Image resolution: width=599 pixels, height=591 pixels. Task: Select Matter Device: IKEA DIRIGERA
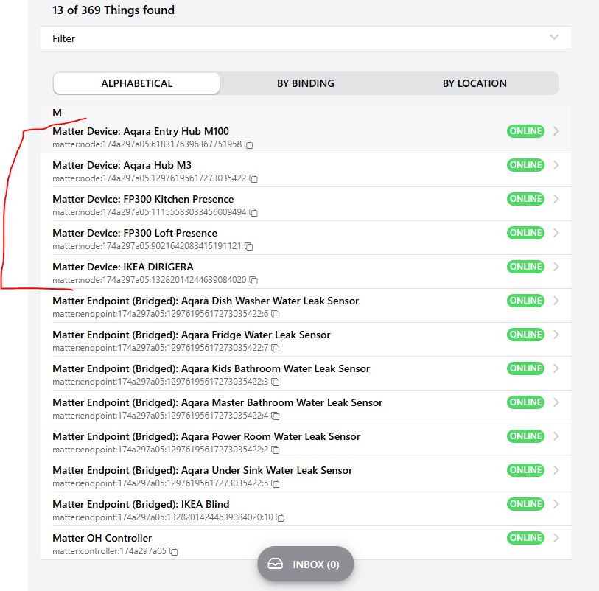click(x=123, y=267)
